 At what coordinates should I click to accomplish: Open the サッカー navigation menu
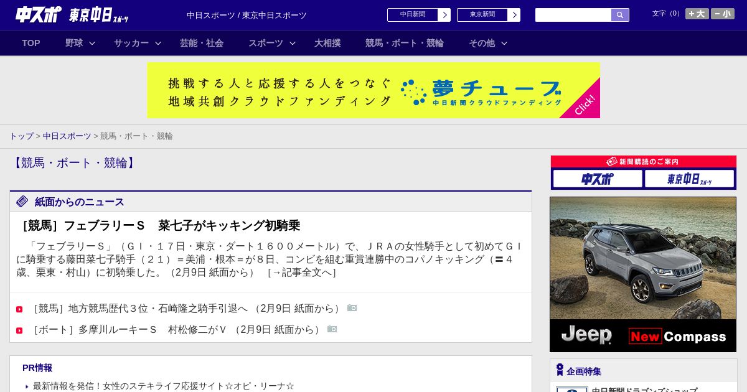(131, 43)
